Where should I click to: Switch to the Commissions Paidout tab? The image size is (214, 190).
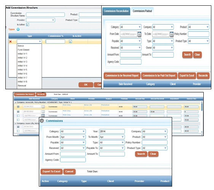click(142, 11)
